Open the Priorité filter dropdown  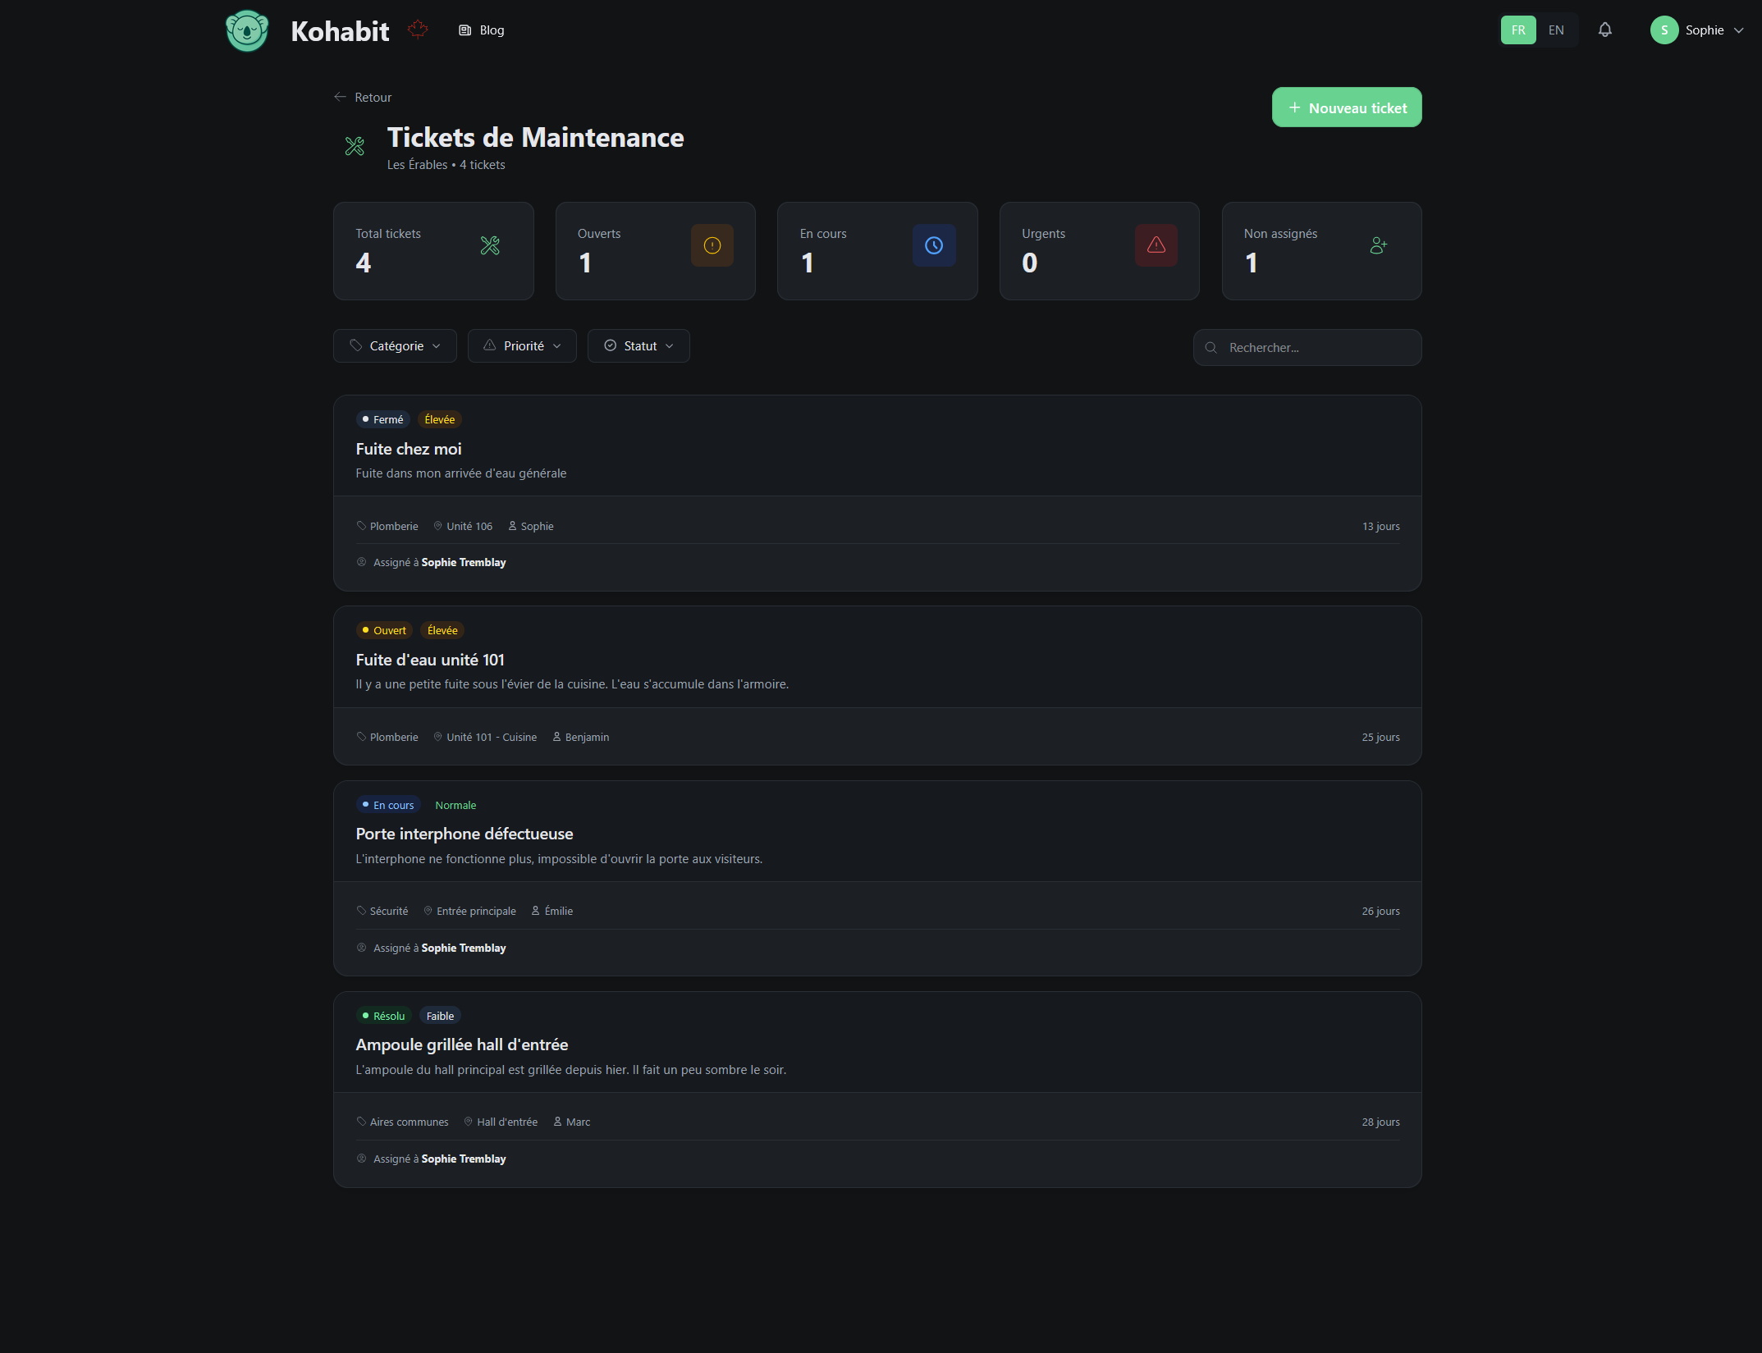tap(522, 346)
